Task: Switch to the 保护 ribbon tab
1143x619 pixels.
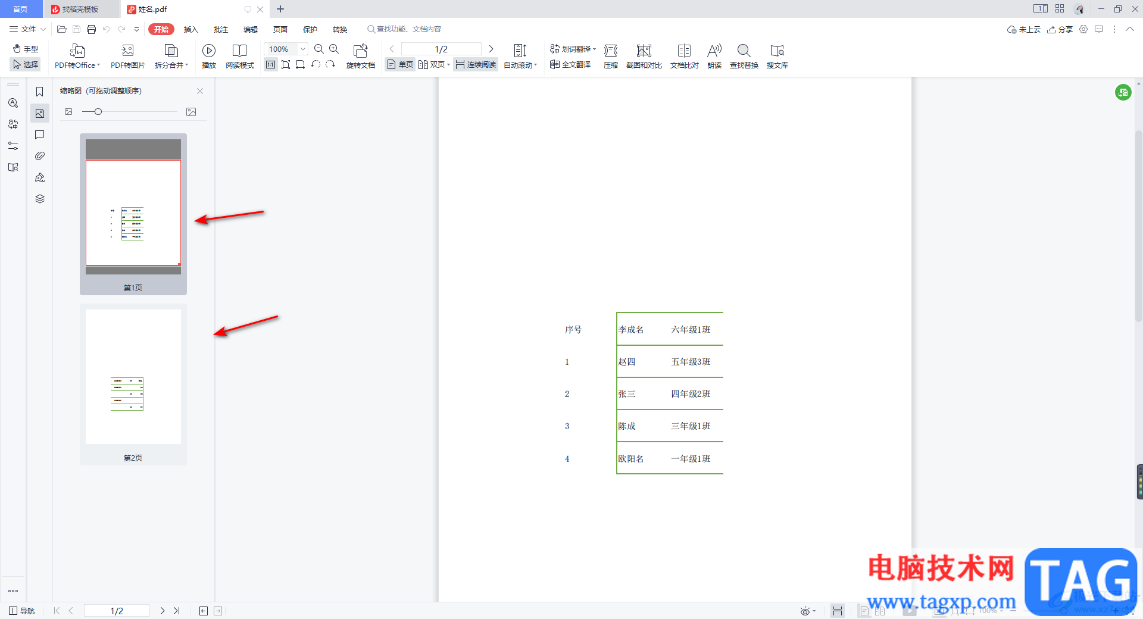Action: coord(310,29)
